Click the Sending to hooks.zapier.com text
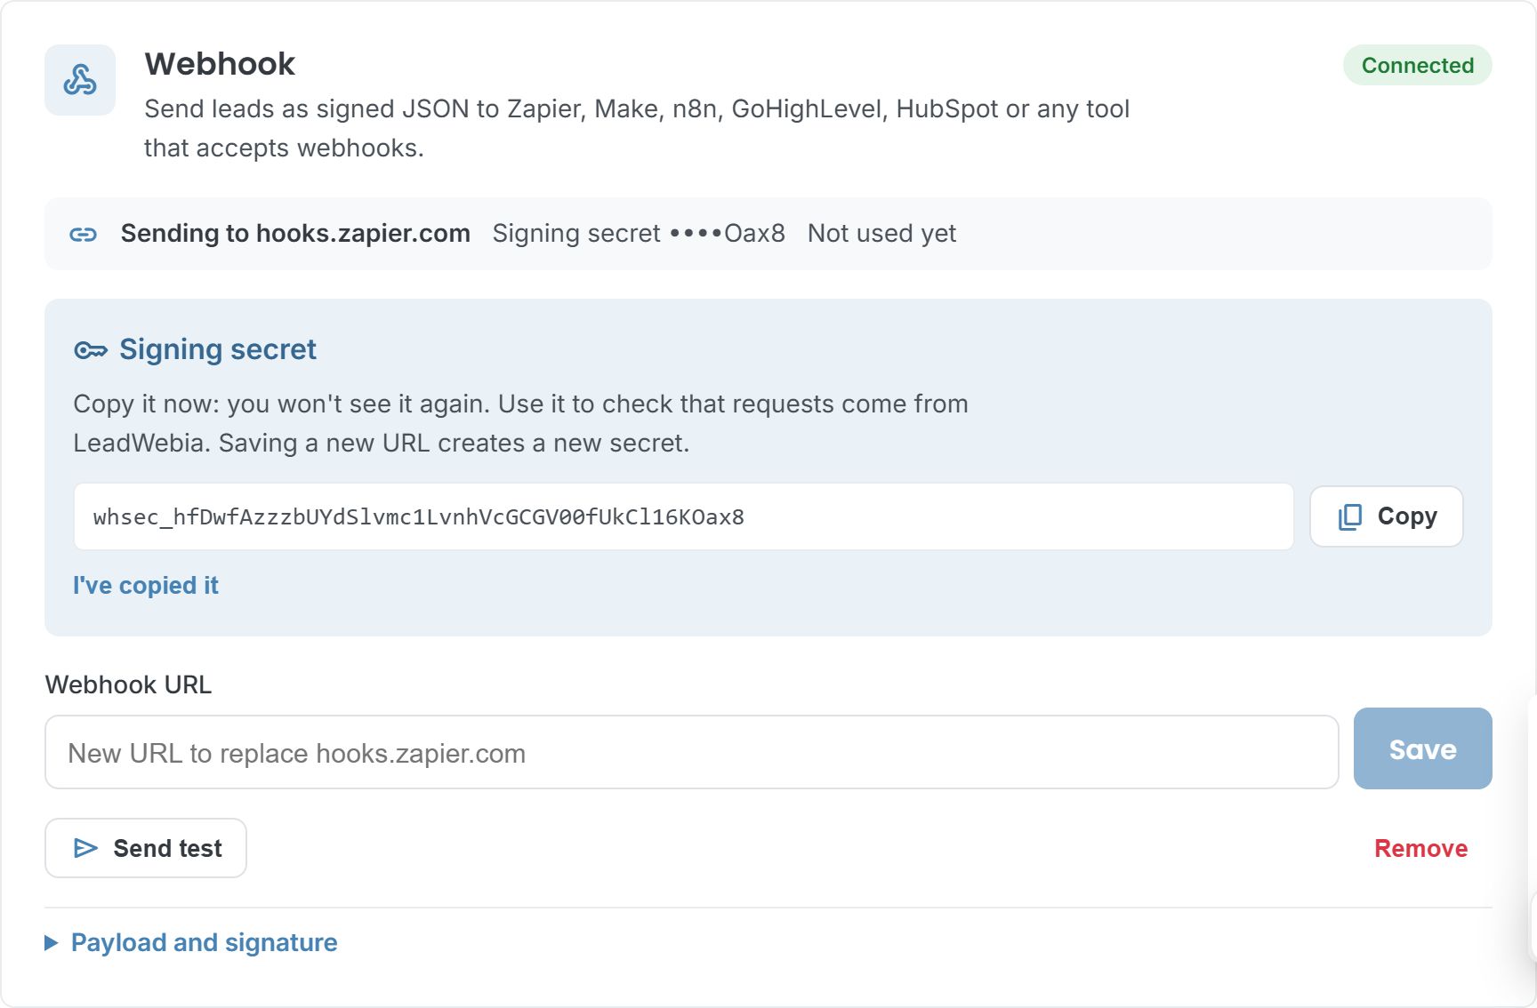 [295, 233]
